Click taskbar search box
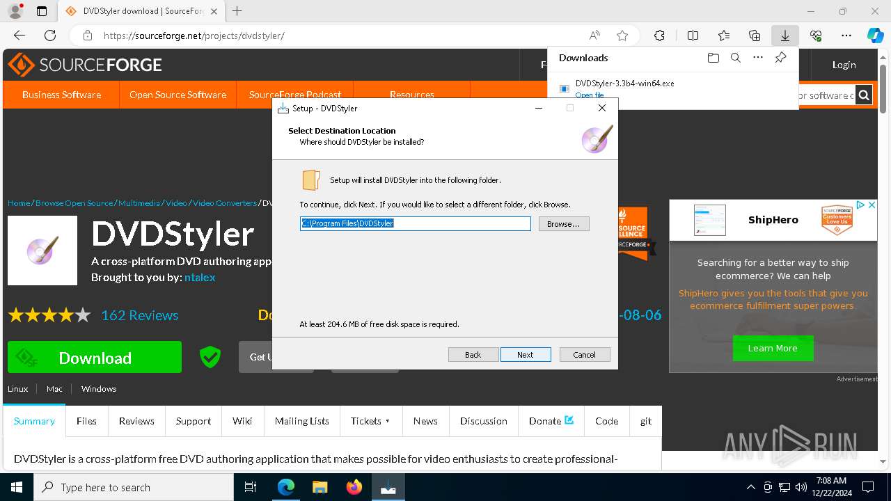Viewport: 891px width, 501px height. 134,487
